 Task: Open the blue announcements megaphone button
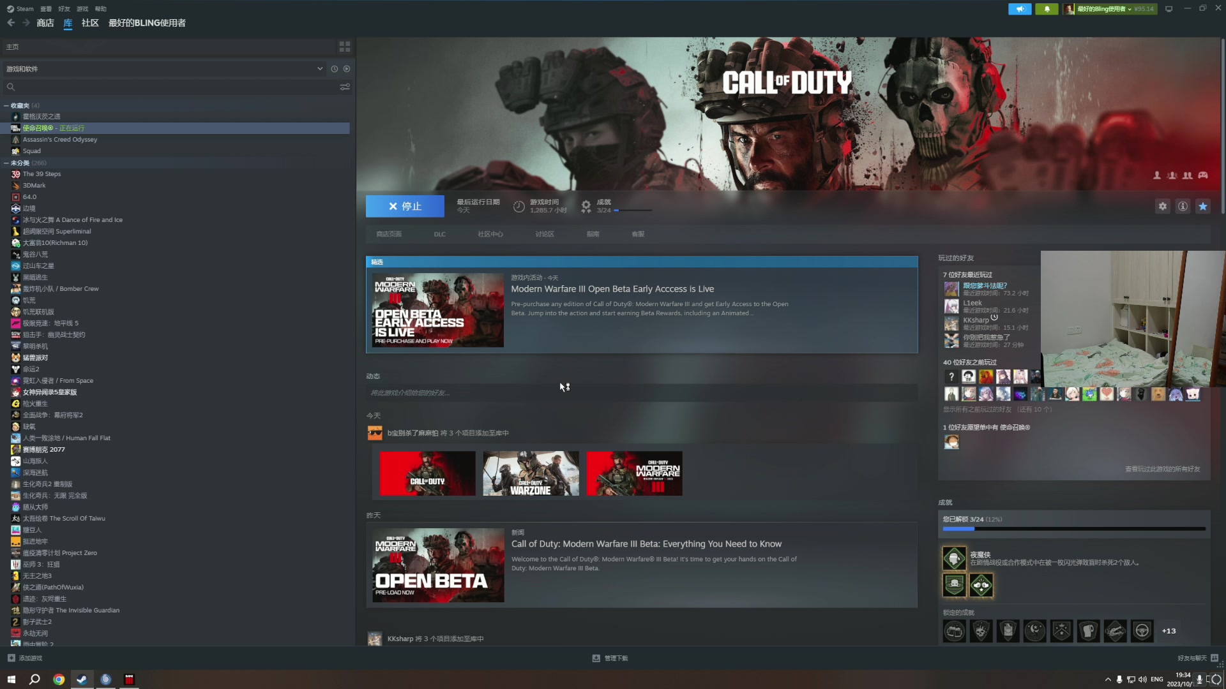tap(1020, 9)
